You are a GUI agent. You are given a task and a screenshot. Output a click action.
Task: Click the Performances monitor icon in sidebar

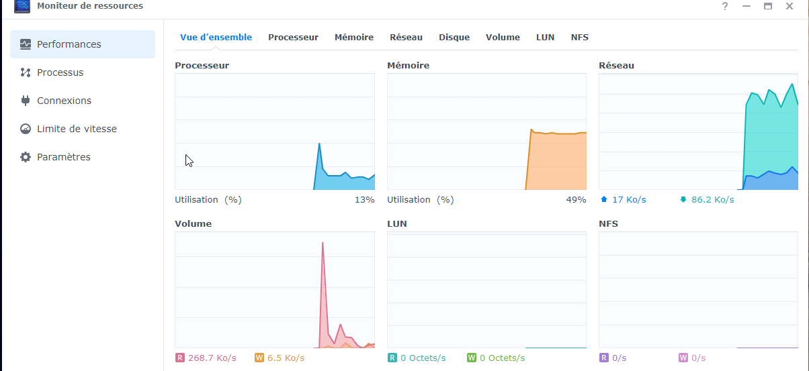click(26, 44)
